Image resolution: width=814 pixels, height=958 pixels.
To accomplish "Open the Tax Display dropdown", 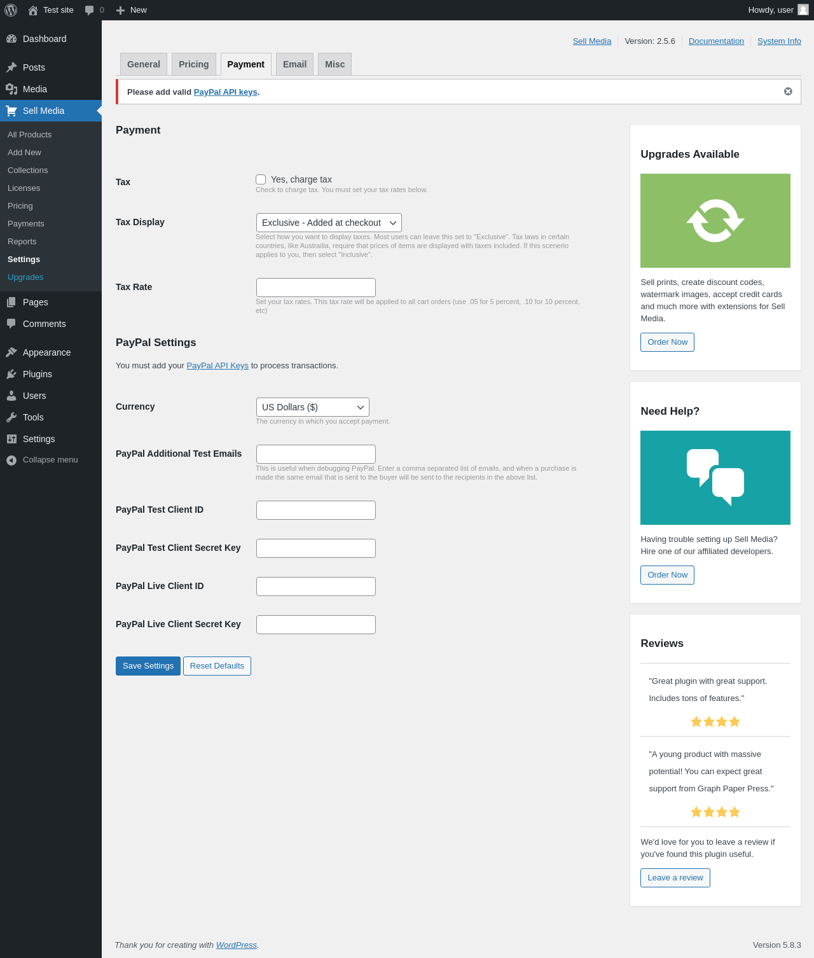I will coord(329,223).
